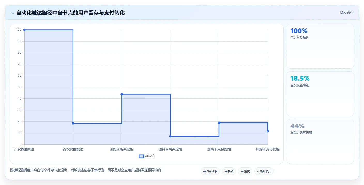Screen dimensions: 364x185
Task: Select the 表格 chip
Action: pyautogui.click(x=229, y=171)
